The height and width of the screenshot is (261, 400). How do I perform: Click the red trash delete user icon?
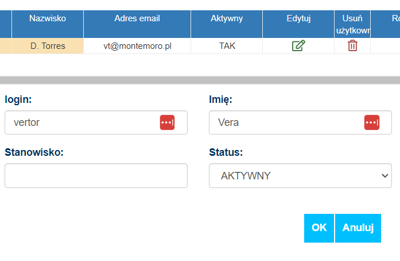352,46
